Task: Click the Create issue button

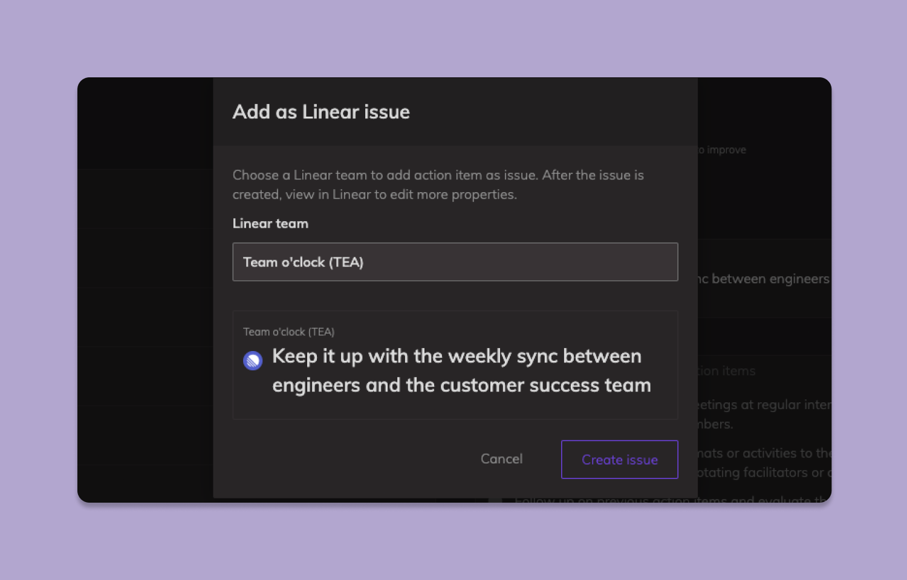Action: coord(619,459)
